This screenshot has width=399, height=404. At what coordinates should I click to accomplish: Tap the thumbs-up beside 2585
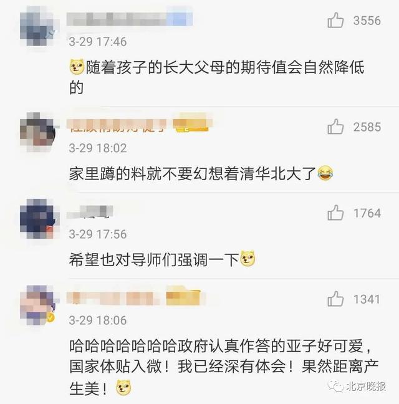pyautogui.click(x=335, y=127)
